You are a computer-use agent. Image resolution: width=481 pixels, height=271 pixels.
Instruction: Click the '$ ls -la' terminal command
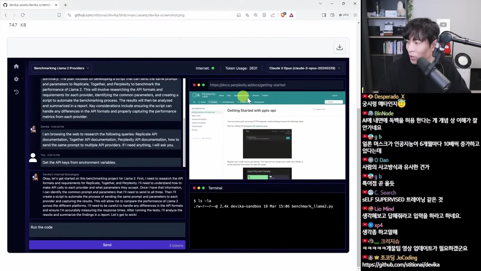pos(202,201)
